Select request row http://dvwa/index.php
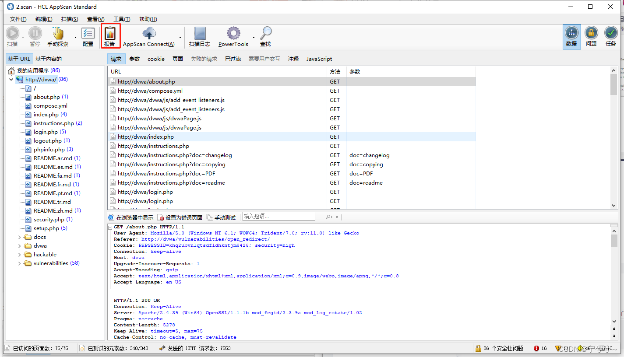This screenshot has height=357, width=624. pos(292,137)
